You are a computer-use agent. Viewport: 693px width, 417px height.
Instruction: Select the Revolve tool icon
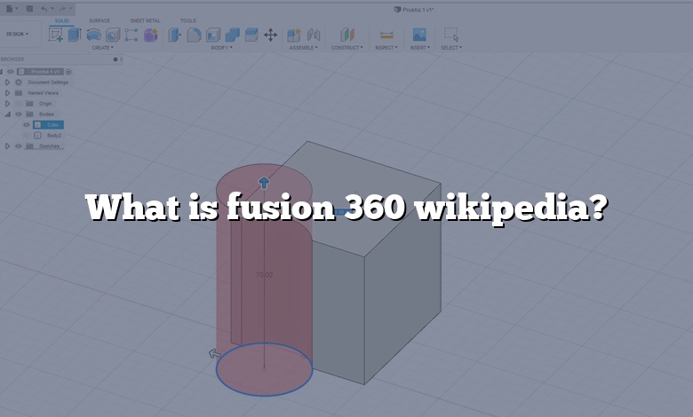93,35
